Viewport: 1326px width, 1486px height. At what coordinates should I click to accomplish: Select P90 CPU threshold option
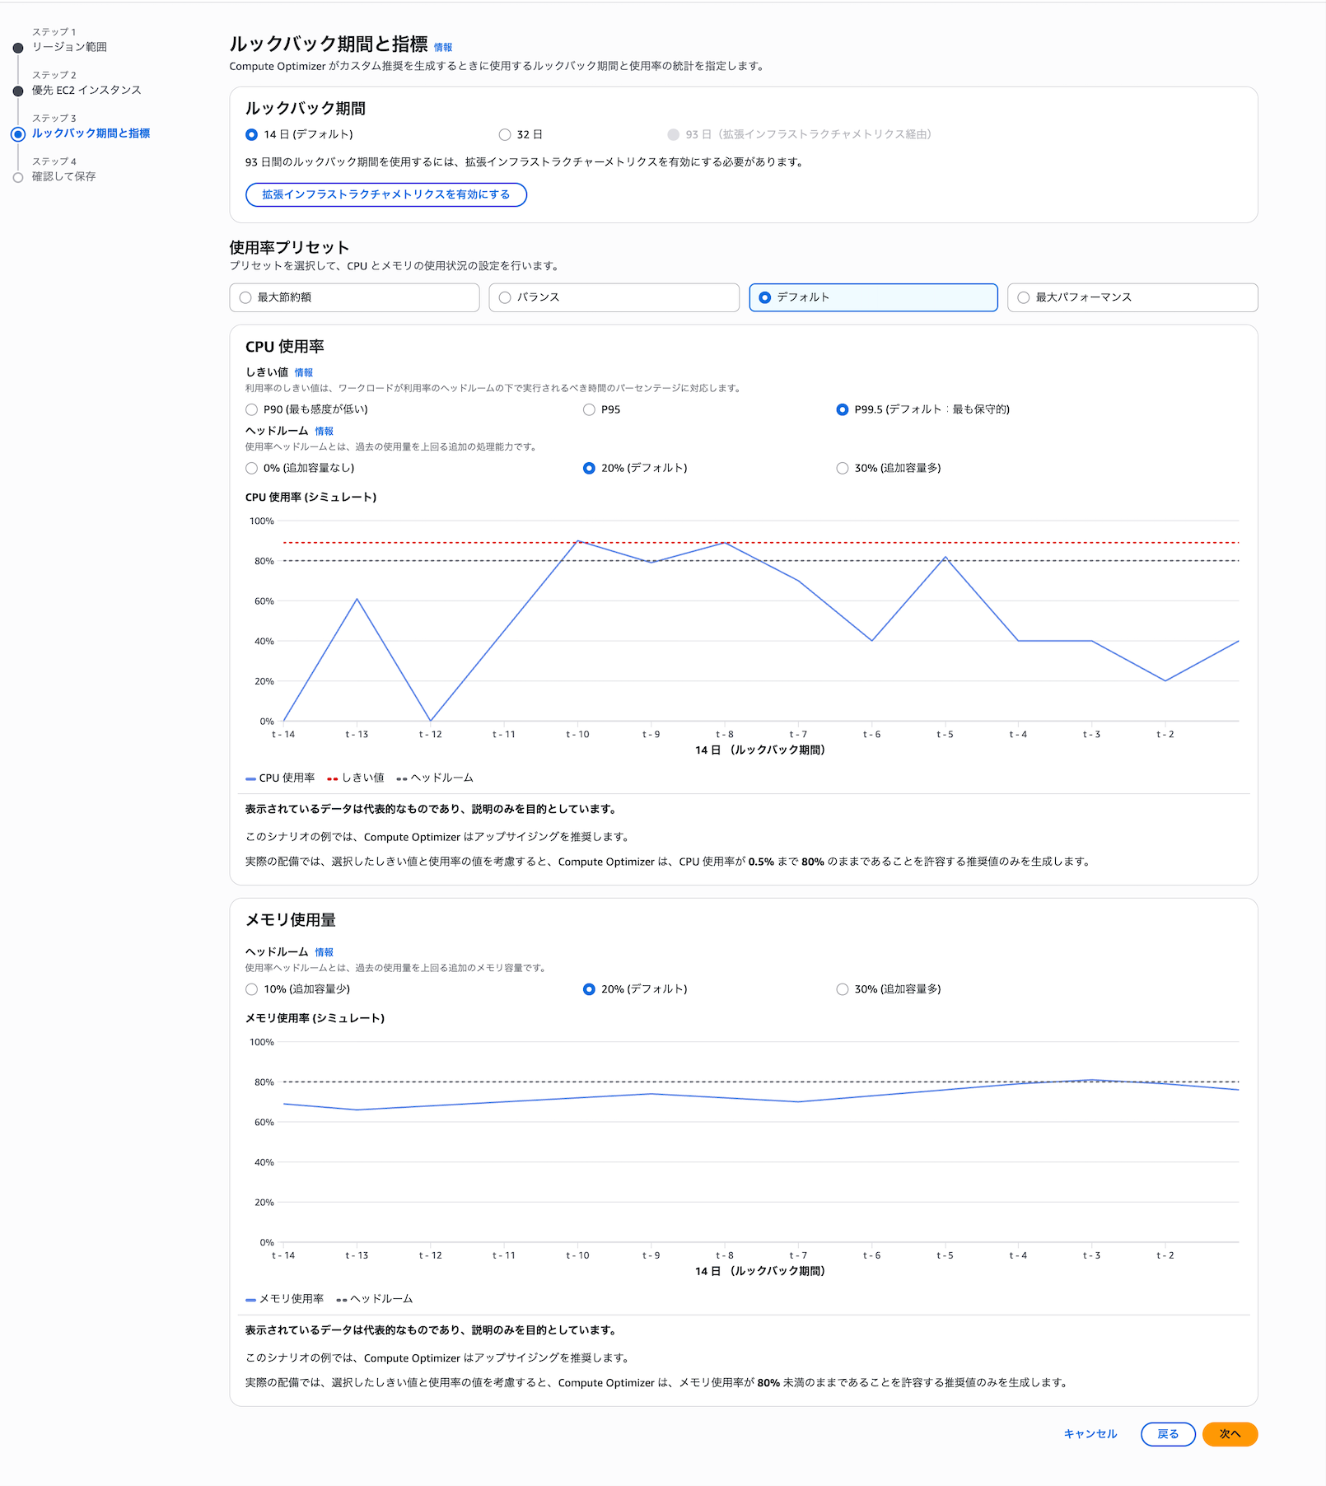(x=252, y=409)
